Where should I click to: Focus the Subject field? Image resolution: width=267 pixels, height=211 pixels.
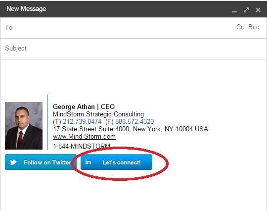pos(133,49)
